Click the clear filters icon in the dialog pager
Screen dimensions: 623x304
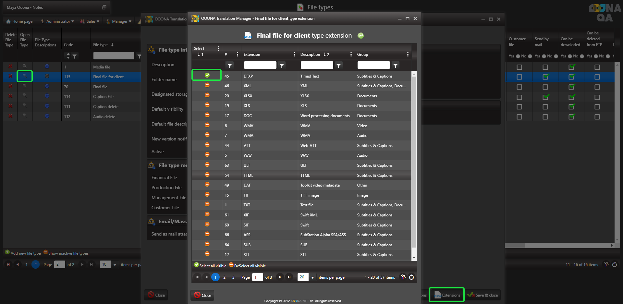[x=403, y=277]
